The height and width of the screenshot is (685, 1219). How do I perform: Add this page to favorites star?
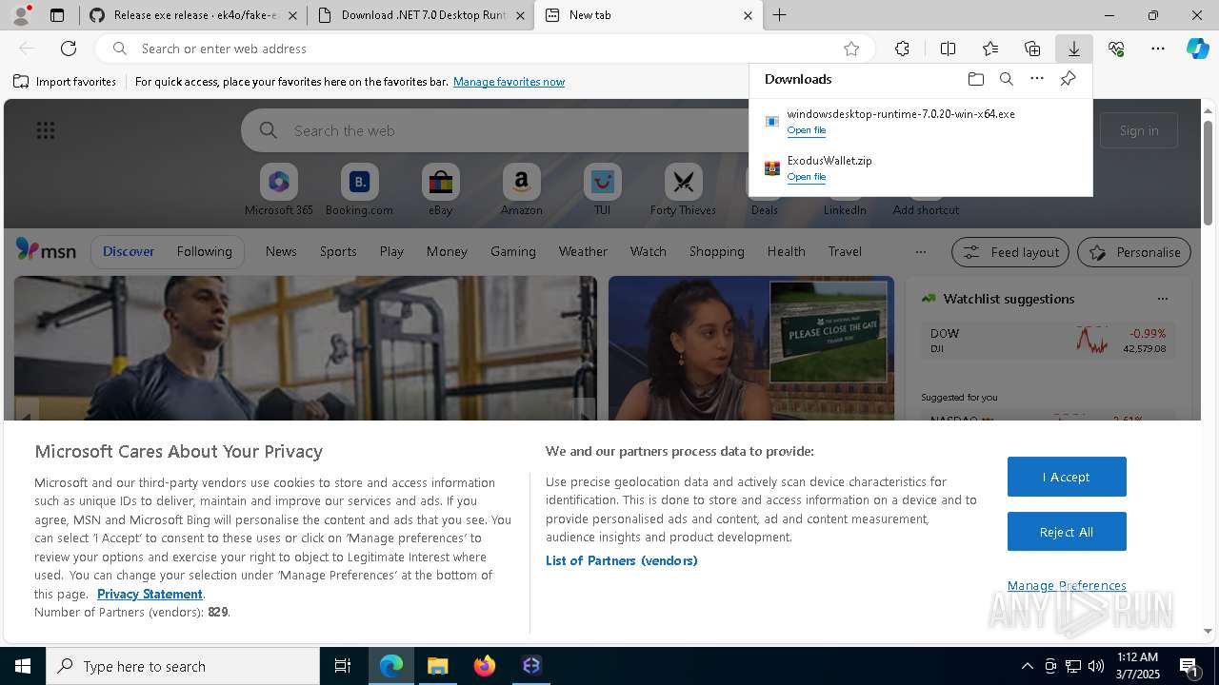pos(851,49)
